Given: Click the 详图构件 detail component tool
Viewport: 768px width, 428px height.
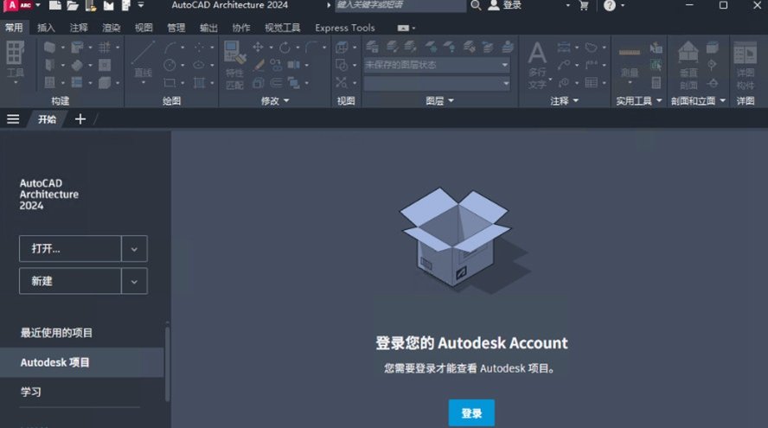Looking at the screenshot, I should click(746, 65).
